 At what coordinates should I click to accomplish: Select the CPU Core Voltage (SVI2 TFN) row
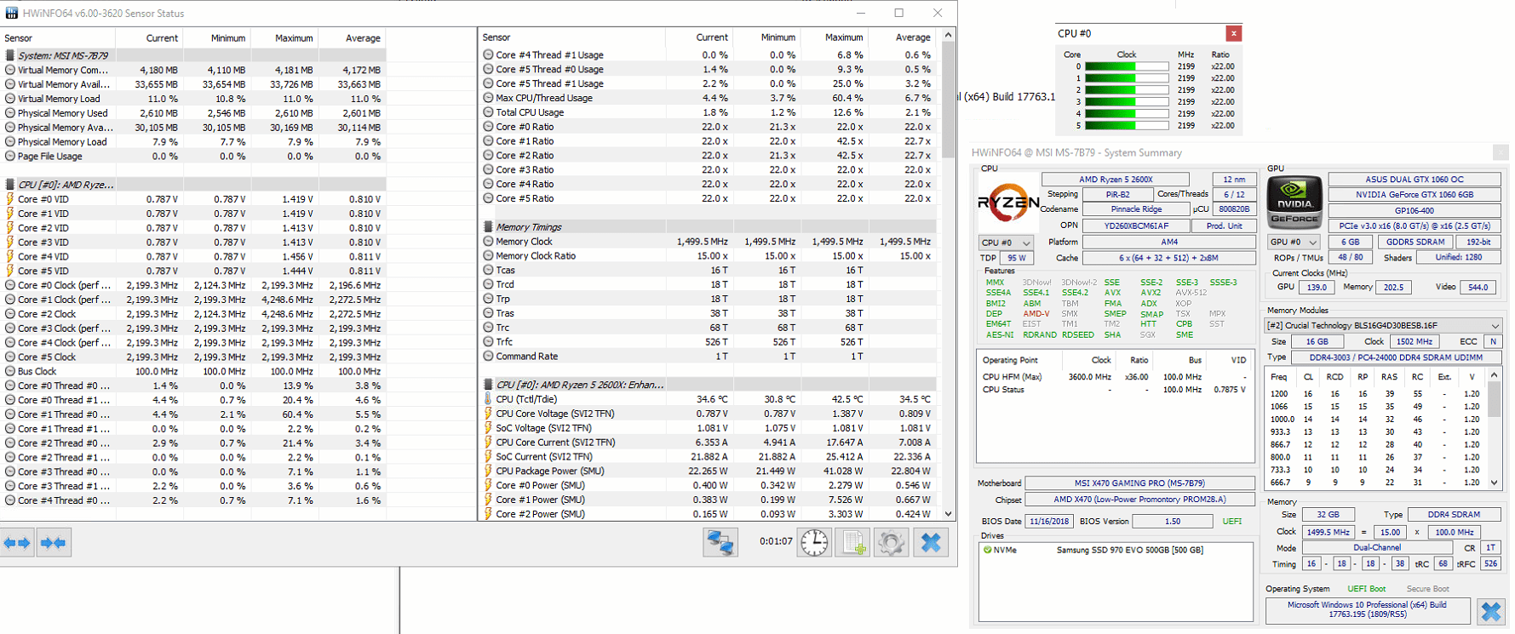click(709, 414)
